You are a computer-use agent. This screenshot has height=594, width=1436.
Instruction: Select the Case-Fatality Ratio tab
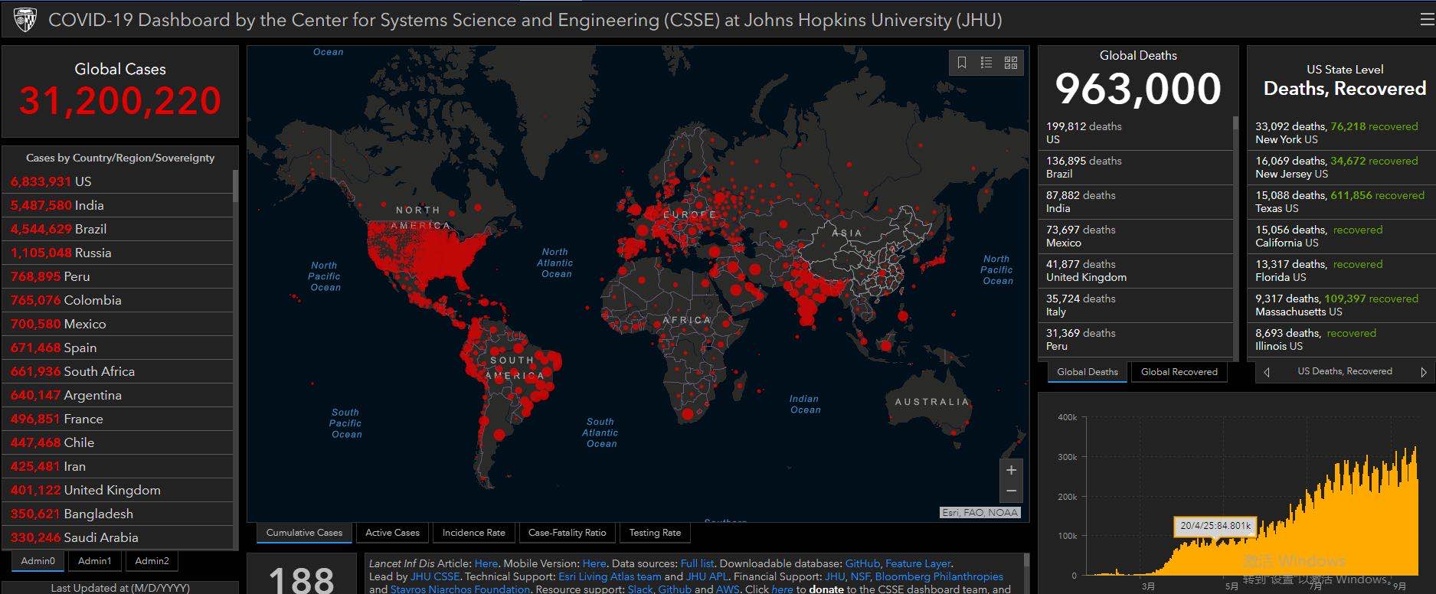tap(567, 533)
